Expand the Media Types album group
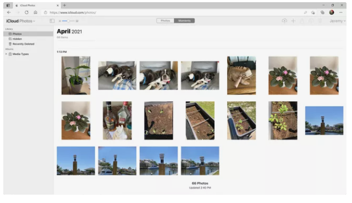The image size is (352, 203). click(6, 54)
